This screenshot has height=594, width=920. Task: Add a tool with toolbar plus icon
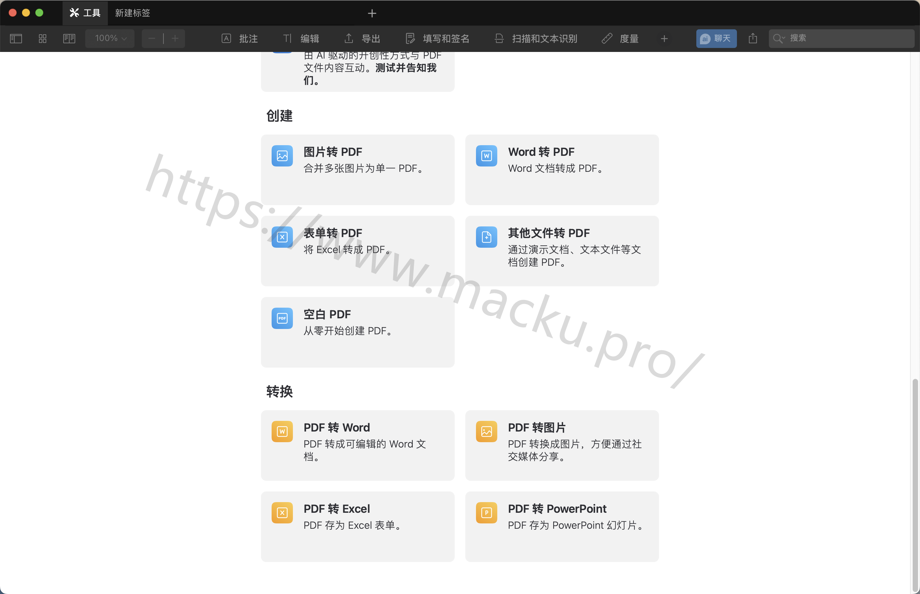tap(664, 39)
